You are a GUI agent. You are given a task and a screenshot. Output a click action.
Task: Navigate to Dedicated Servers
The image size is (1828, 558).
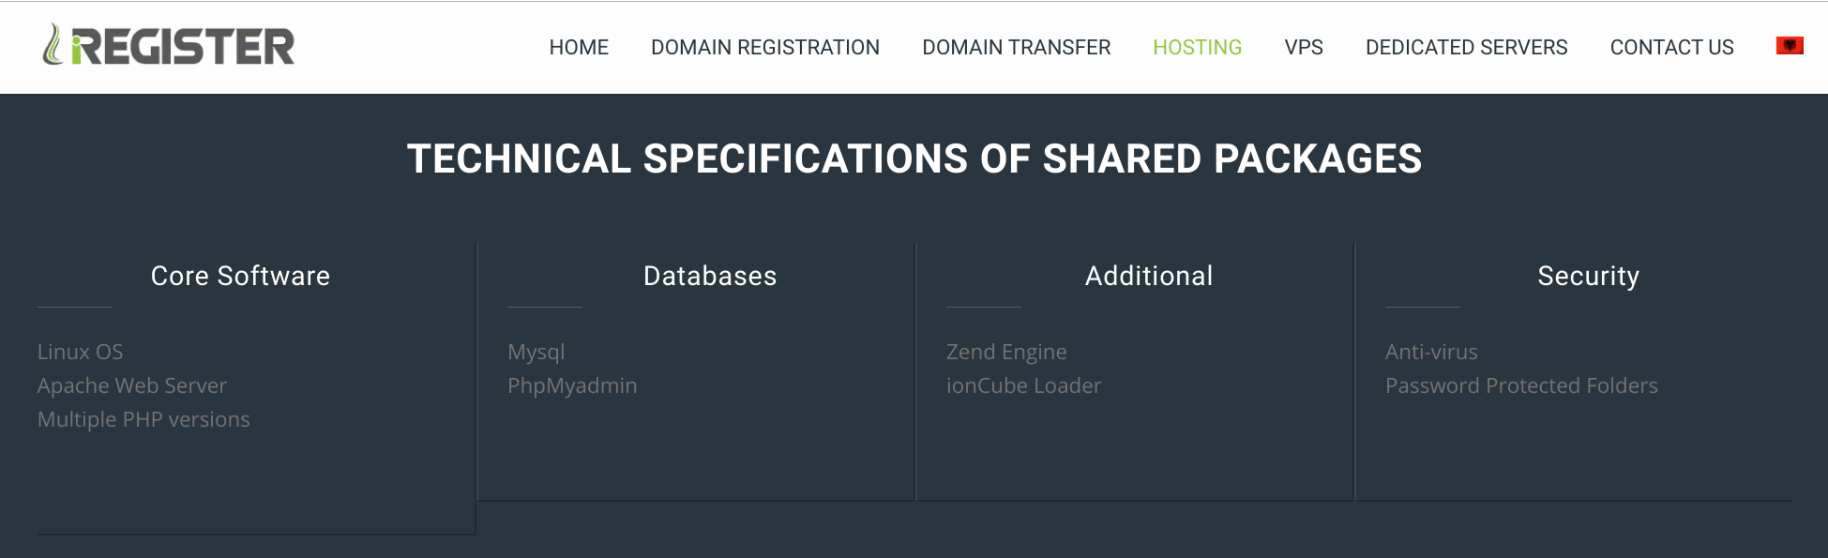(1467, 47)
